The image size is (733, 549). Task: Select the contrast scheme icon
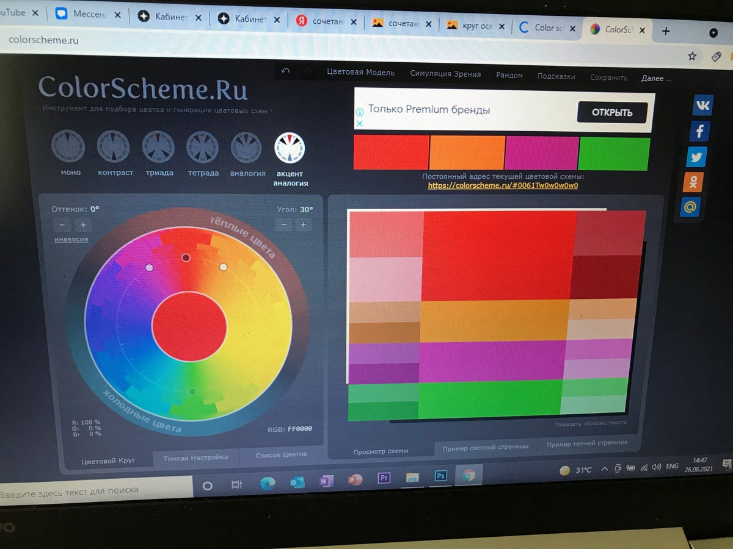point(113,146)
